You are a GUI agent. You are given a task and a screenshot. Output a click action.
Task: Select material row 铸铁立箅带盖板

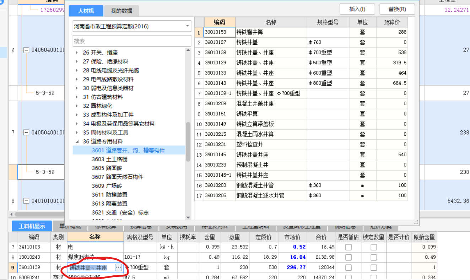[x=301, y=124]
